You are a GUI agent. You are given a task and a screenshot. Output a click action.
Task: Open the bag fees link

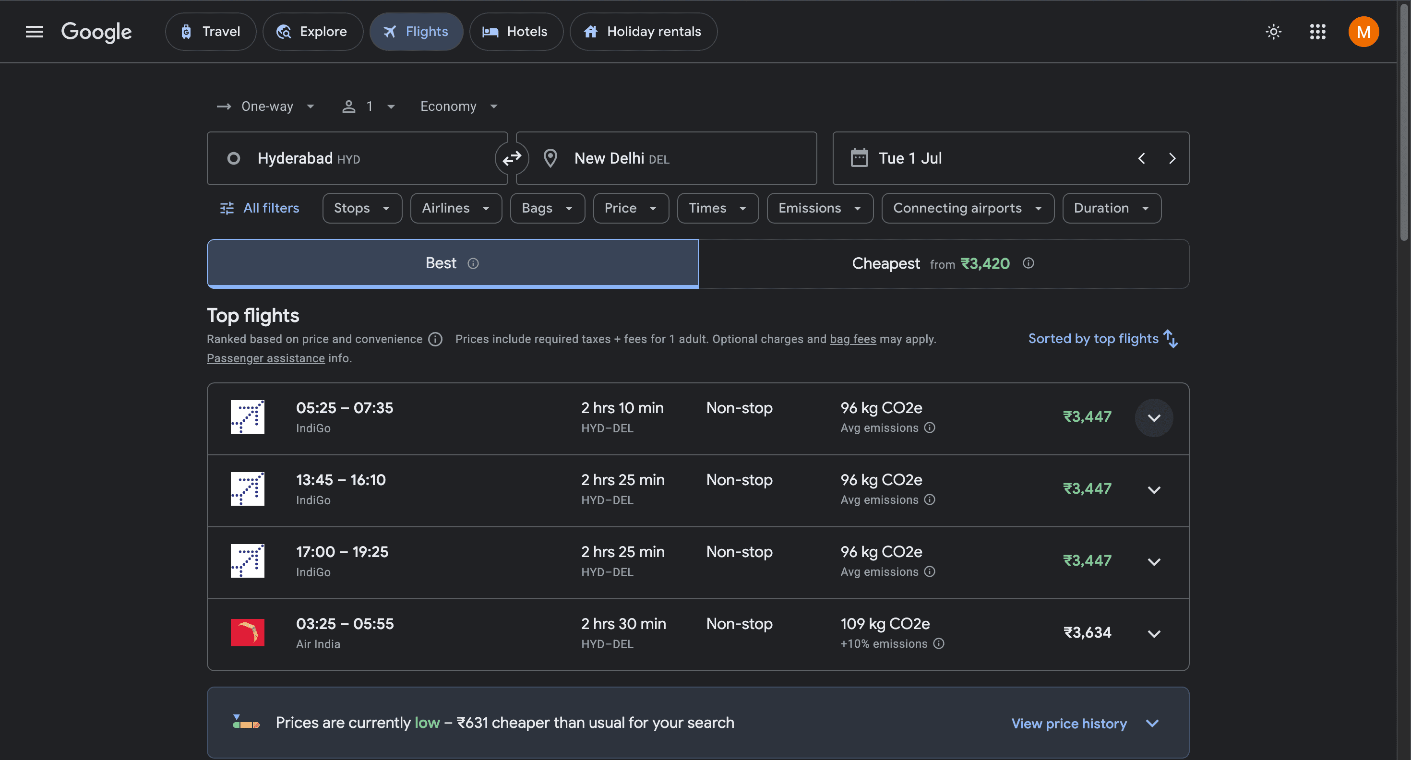[x=852, y=339]
